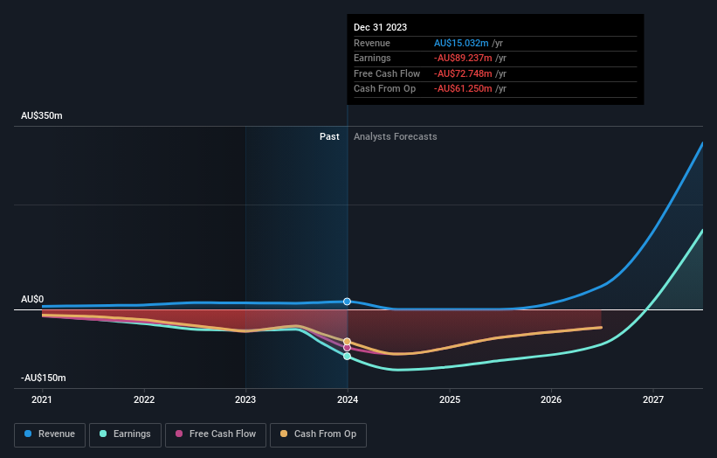Click the Earnings row label in tooltip
The image size is (717, 458).
point(372,58)
